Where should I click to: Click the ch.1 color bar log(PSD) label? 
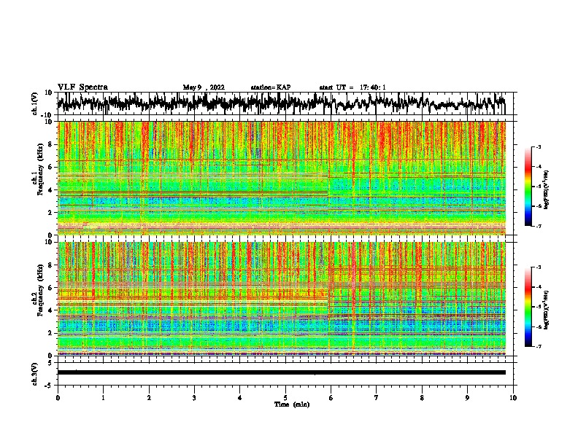547,190
